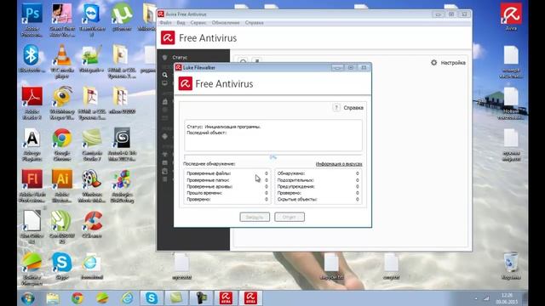Viewport: 545px width, 306px height.
Task: Open Настройка settings in Avira window
Action: click(x=453, y=63)
